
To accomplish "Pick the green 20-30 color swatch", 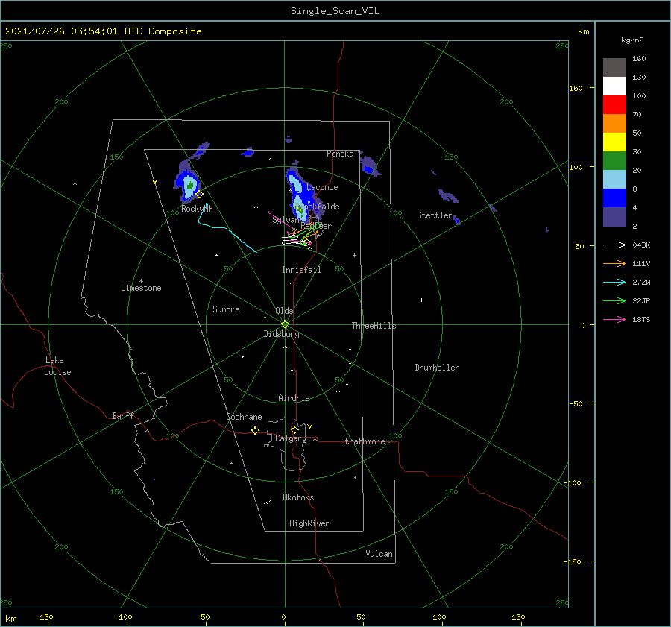I will coord(614,160).
